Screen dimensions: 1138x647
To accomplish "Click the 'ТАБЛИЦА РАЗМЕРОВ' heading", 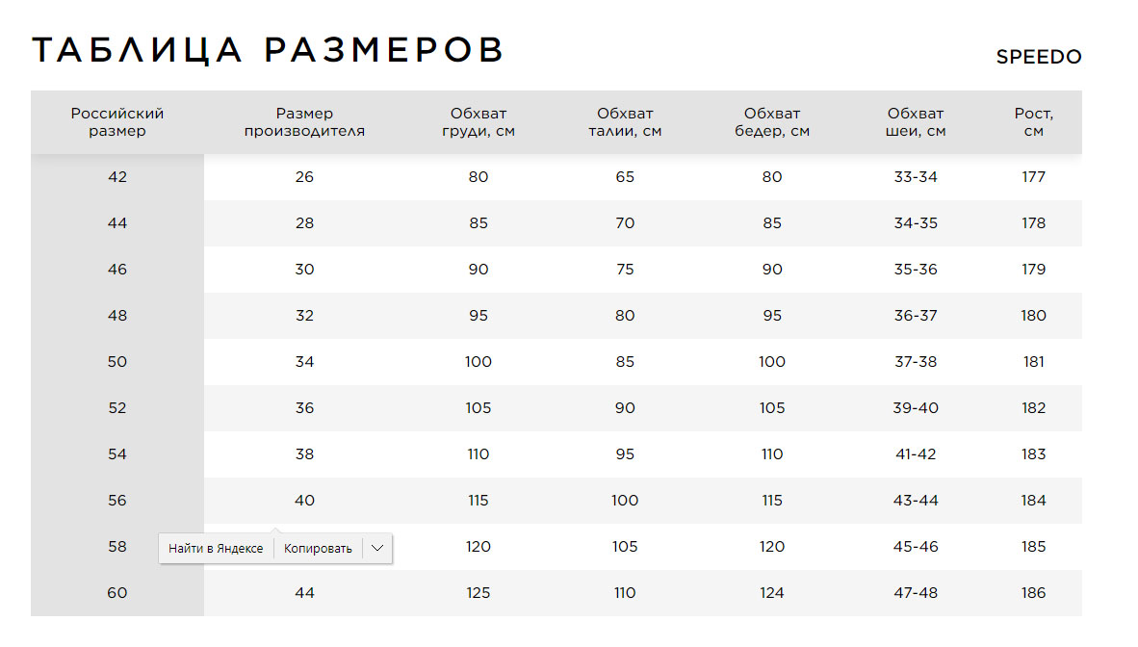I will point(268,50).
